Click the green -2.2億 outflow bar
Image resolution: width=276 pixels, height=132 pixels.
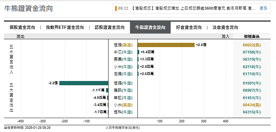[84, 83]
